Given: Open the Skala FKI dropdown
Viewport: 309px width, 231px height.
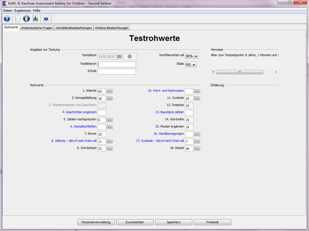Looking at the screenshot, I should coord(191,65).
